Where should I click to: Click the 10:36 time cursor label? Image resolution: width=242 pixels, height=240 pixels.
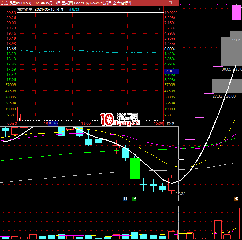pyautogui.click(x=53, y=124)
